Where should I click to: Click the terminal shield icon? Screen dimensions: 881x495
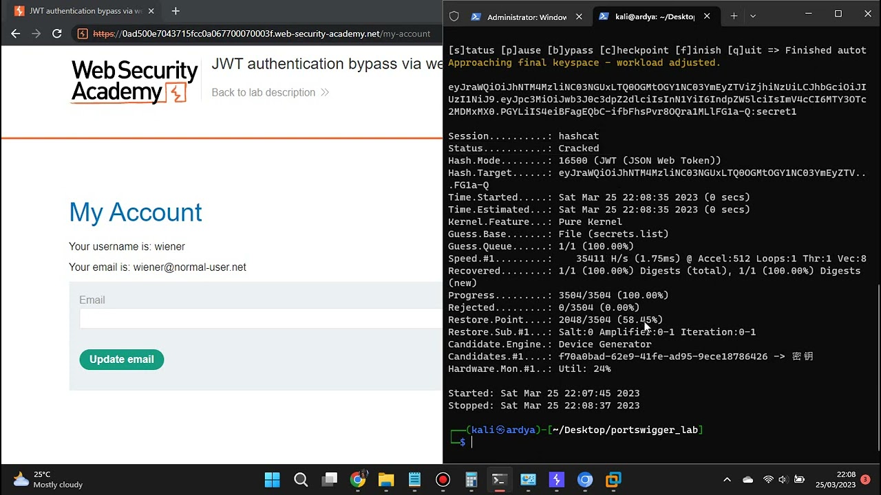click(454, 16)
